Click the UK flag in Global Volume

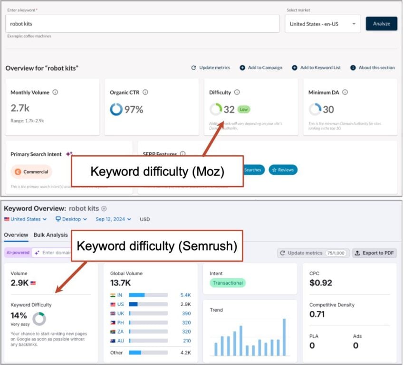[x=113, y=314]
